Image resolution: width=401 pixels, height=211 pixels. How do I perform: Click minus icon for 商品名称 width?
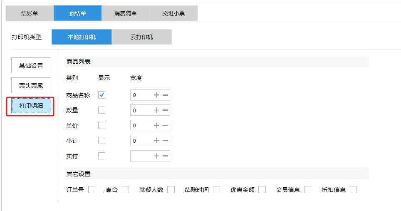pyautogui.click(x=165, y=95)
